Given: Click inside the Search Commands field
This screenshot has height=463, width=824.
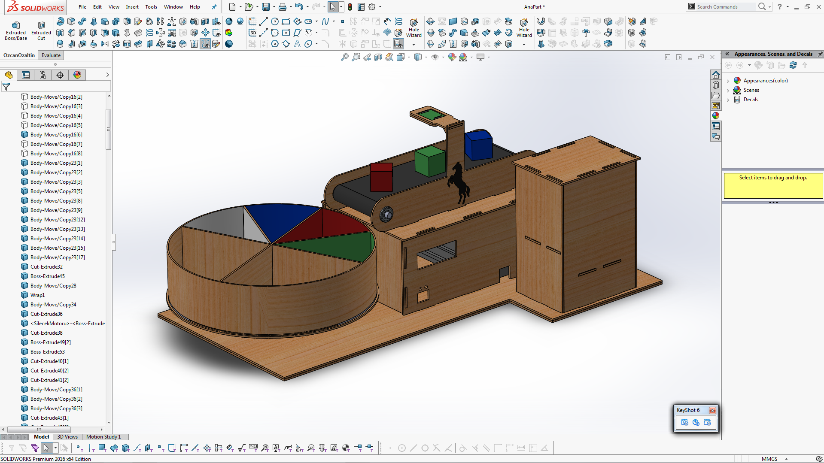Looking at the screenshot, I should pos(726,7).
